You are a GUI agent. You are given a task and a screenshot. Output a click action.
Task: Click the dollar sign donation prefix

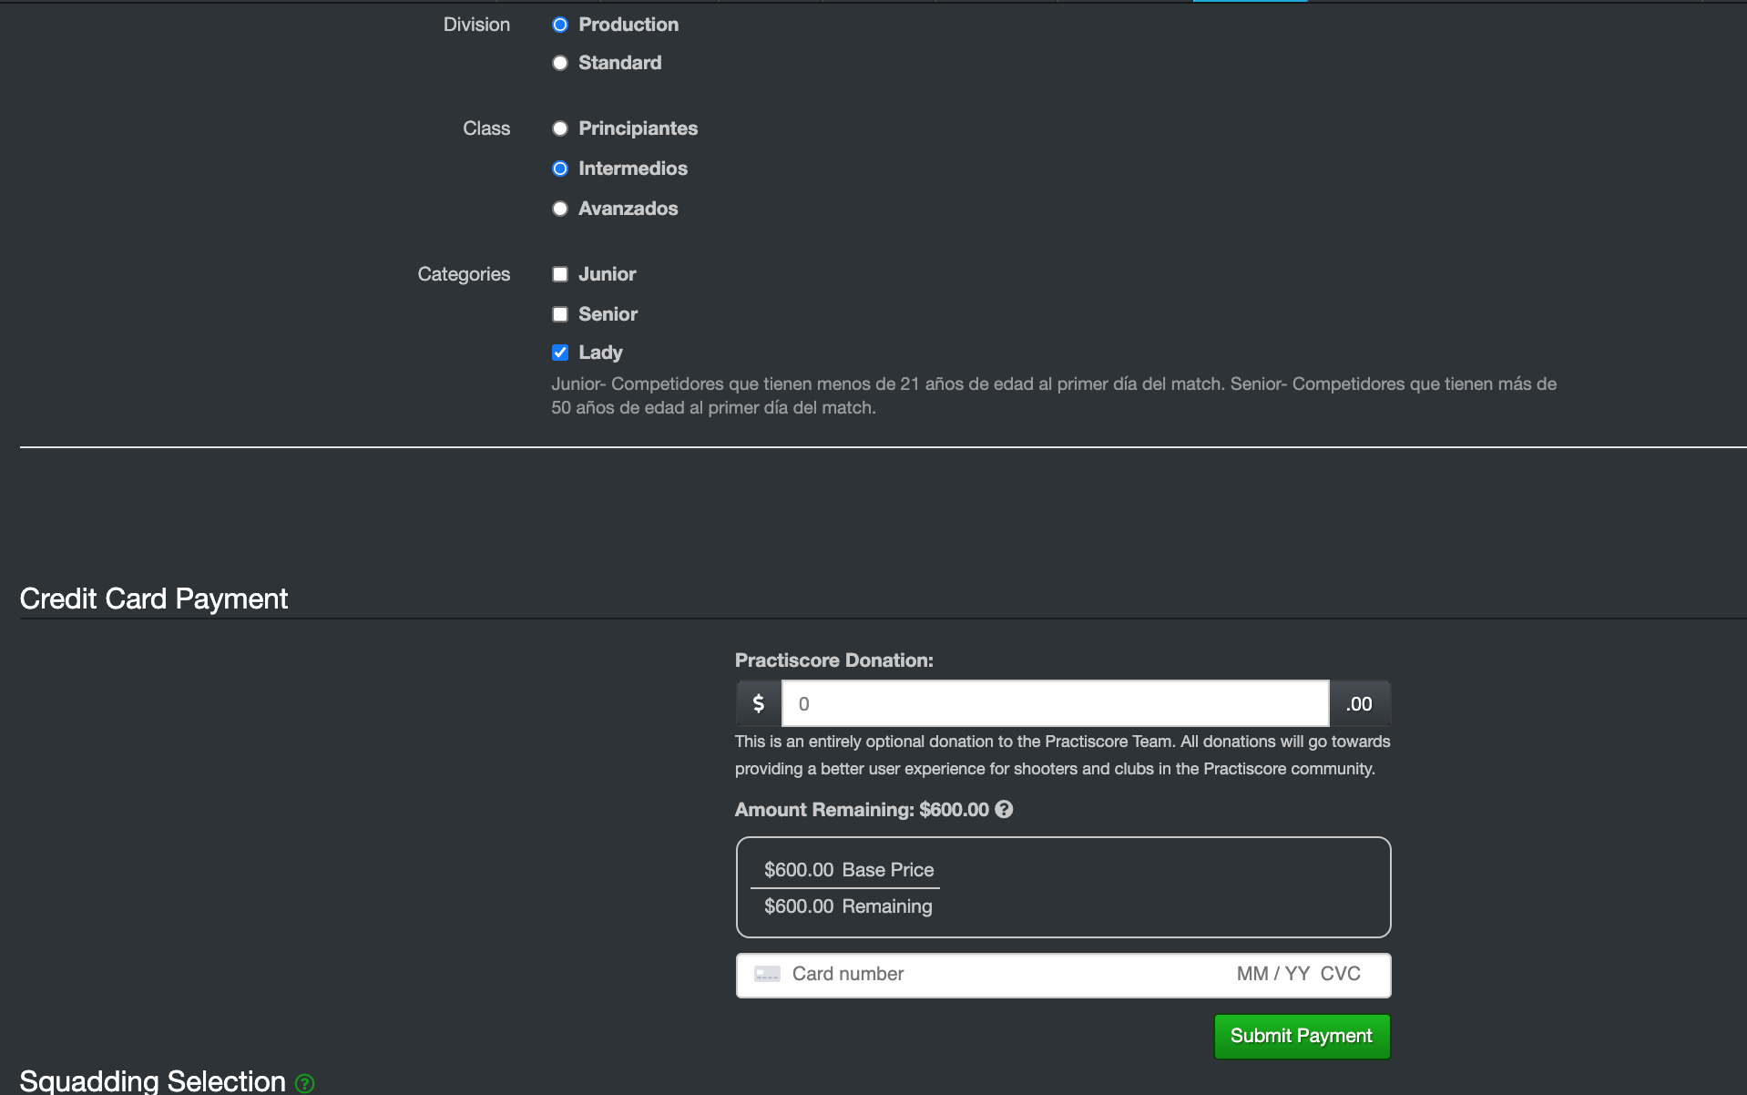759,703
